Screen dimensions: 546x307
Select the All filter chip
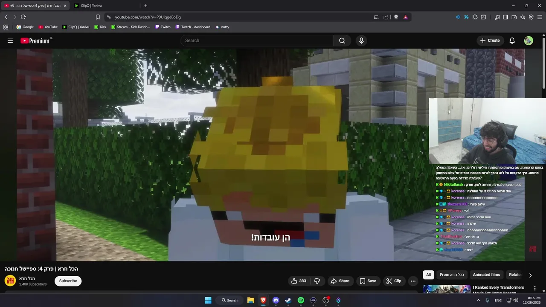pyautogui.click(x=428, y=275)
